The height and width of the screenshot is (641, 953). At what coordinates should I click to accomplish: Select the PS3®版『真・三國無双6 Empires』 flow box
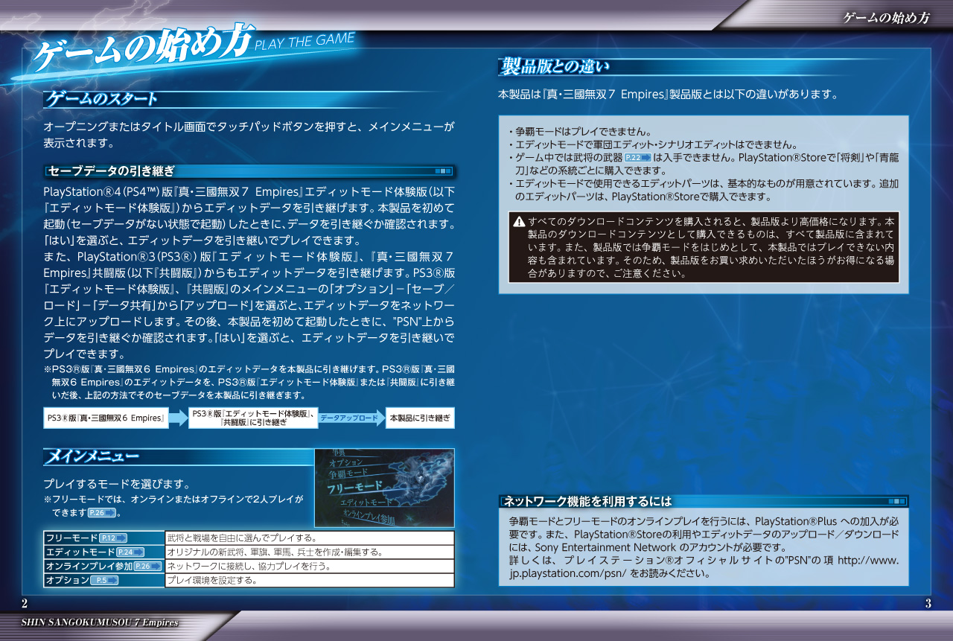tap(105, 418)
